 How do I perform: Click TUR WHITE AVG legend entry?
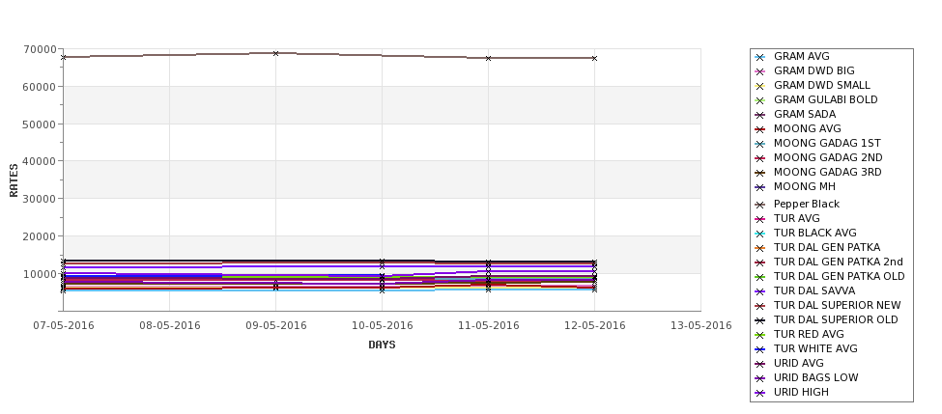(806, 348)
